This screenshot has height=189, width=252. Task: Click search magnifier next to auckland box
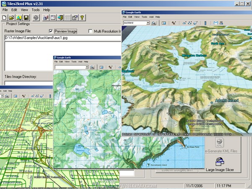click(x=154, y=23)
